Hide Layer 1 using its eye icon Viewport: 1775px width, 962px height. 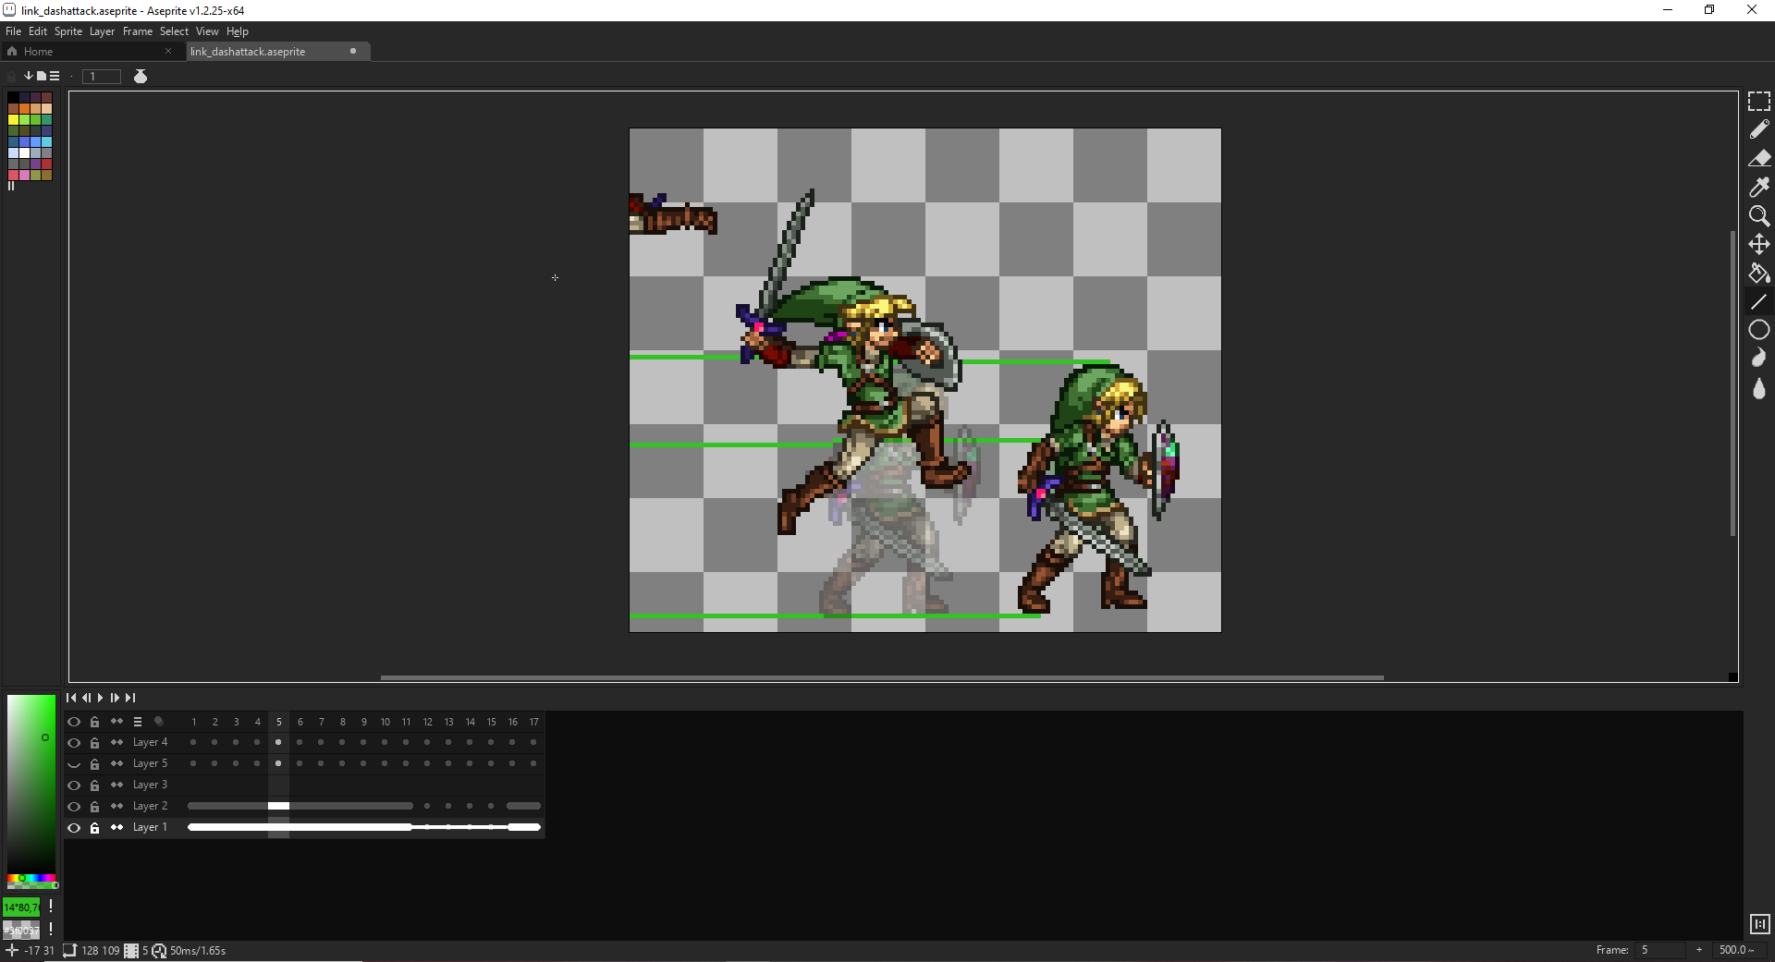74,828
